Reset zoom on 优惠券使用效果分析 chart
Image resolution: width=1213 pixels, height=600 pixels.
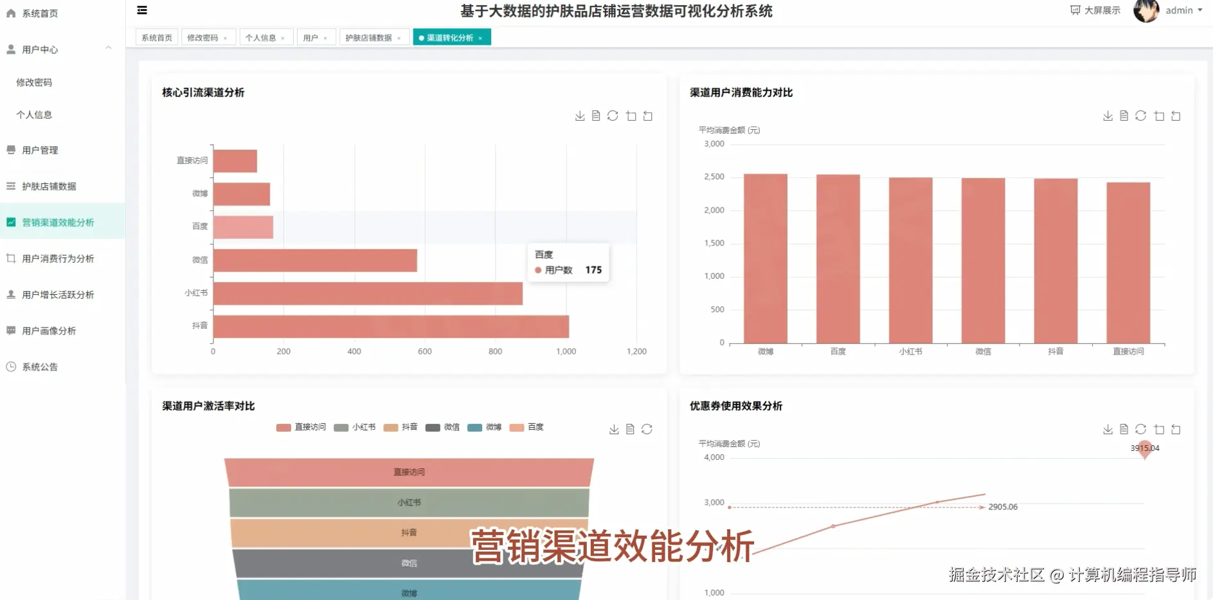coord(1176,429)
